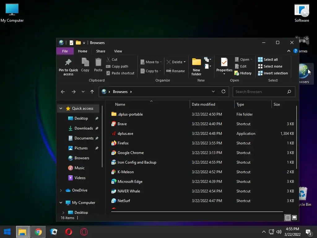
Task: Go back with the back arrow
Action: 63,92
